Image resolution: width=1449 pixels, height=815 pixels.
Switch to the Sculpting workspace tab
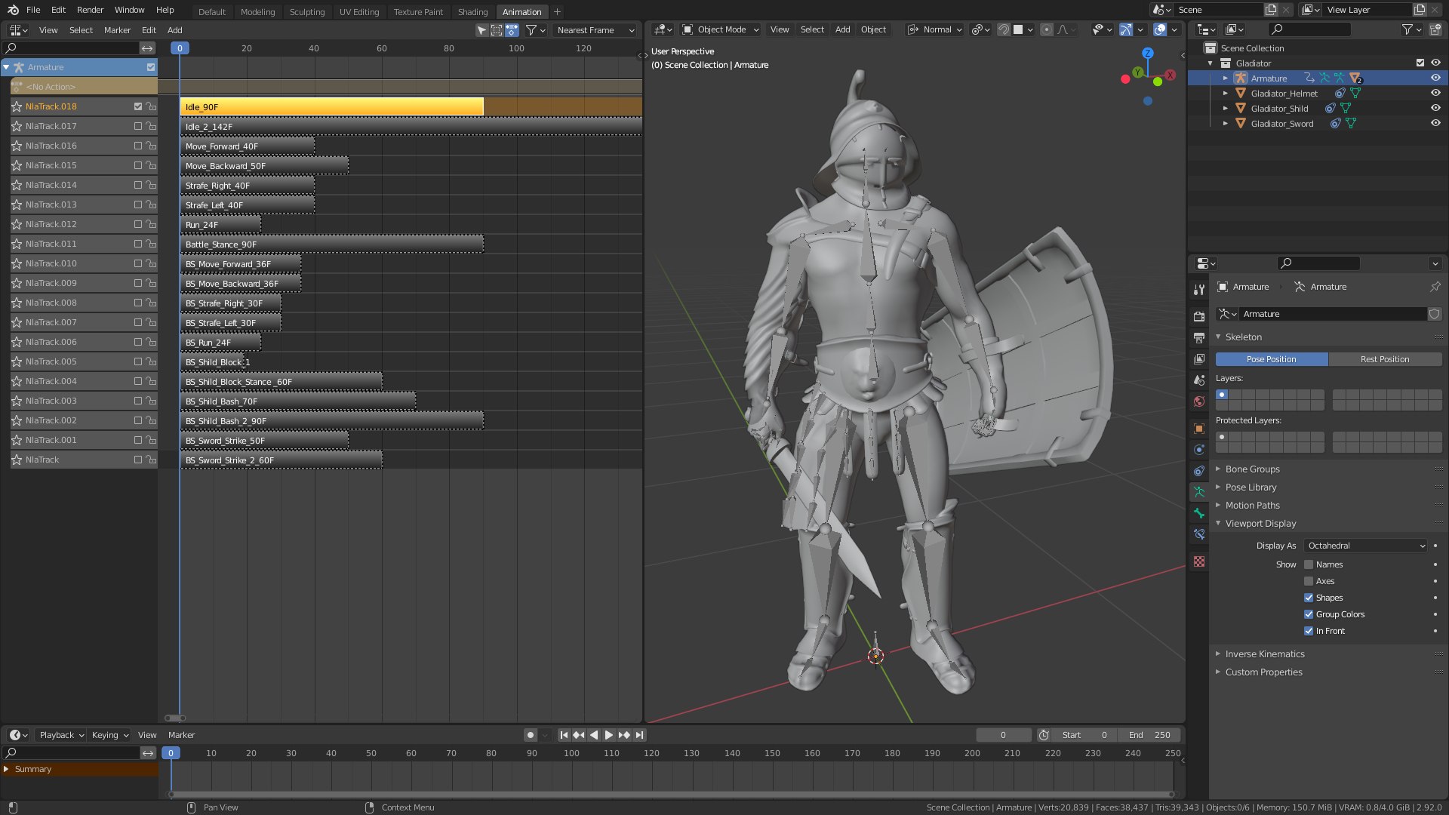(307, 12)
